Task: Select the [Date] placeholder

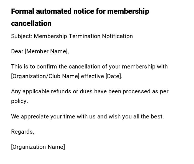Action: pos(114,76)
